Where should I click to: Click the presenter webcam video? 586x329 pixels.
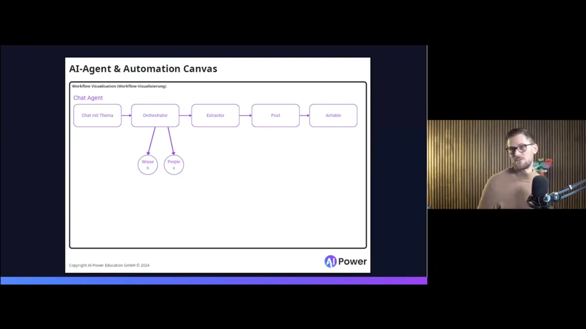click(506, 164)
